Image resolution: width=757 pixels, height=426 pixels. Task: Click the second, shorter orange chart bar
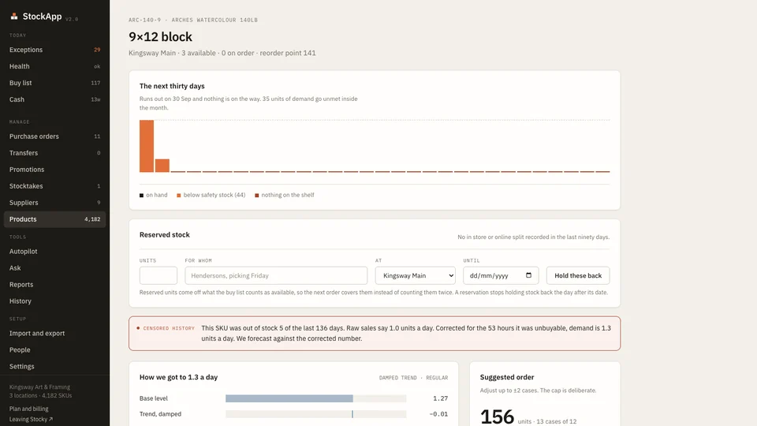click(x=162, y=165)
